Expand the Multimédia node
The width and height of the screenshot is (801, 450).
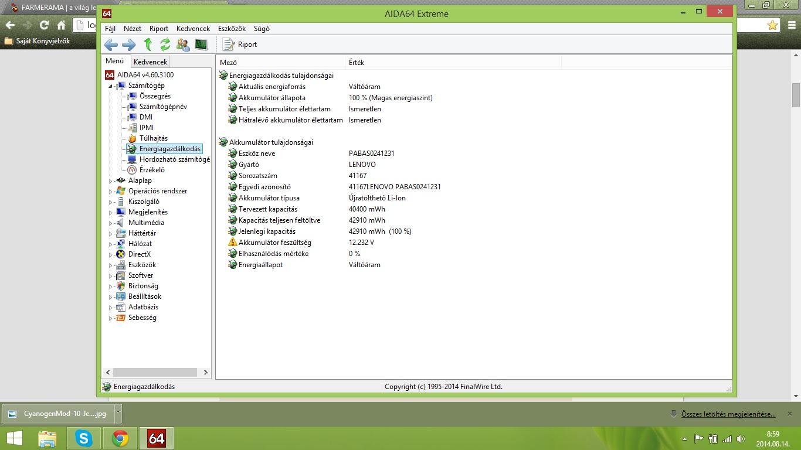110,223
